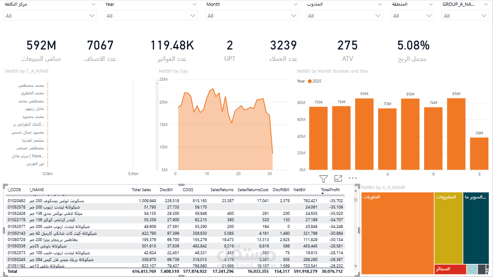Select table row with code 01022178
493x277 pixels.
point(175,220)
